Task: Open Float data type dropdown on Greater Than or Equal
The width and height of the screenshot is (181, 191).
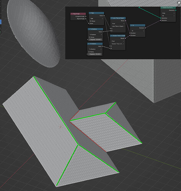Action: [118, 41]
